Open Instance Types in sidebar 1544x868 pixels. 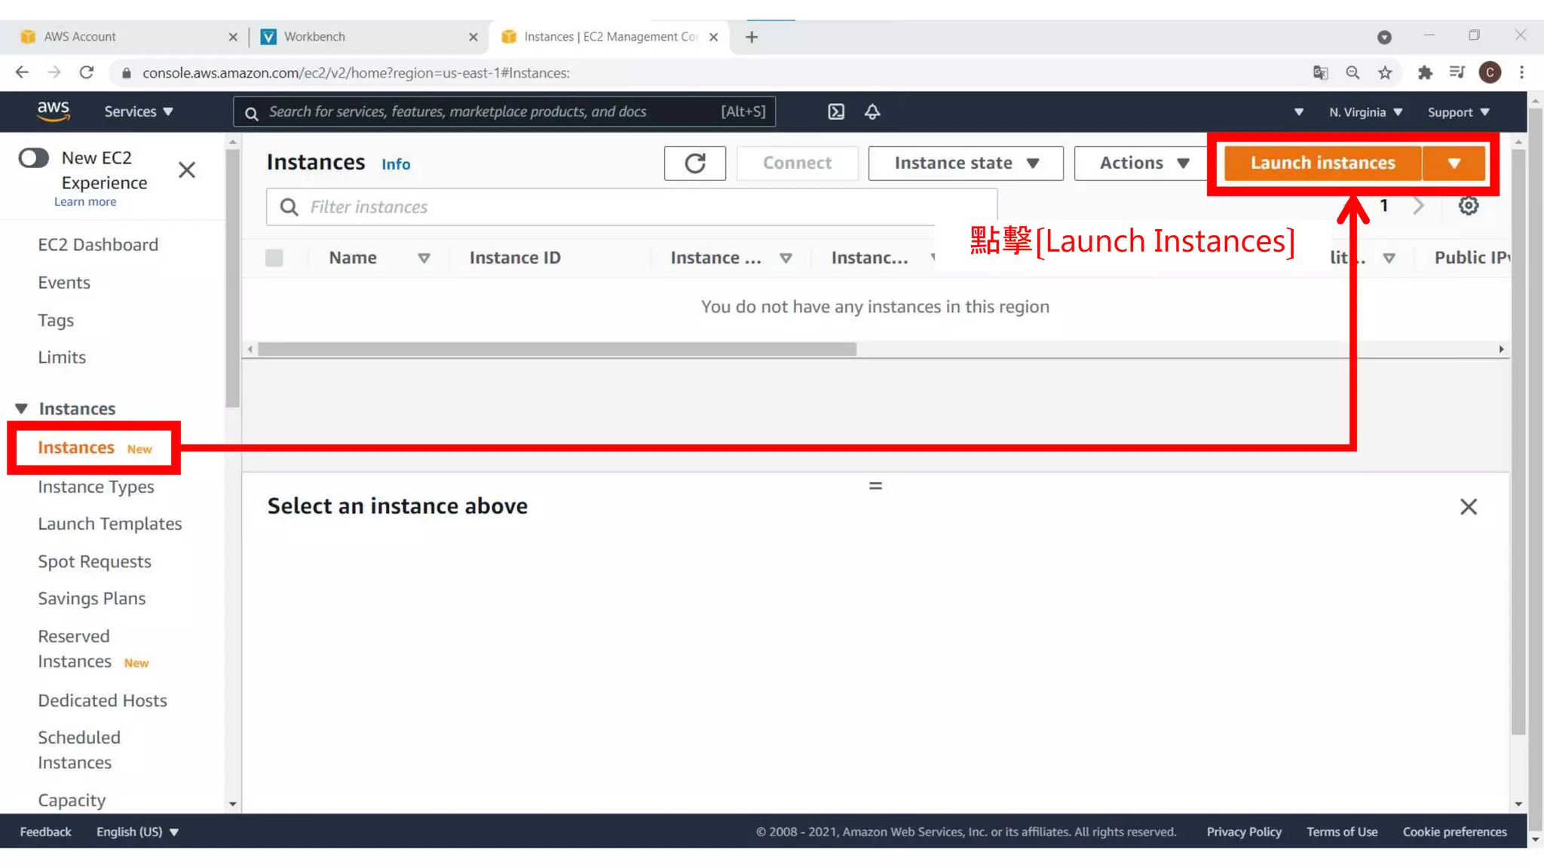96,487
